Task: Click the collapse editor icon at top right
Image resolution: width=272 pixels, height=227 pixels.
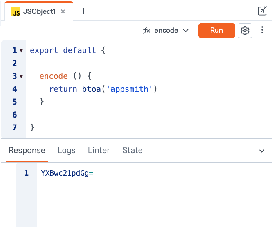Action: tap(262, 11)
